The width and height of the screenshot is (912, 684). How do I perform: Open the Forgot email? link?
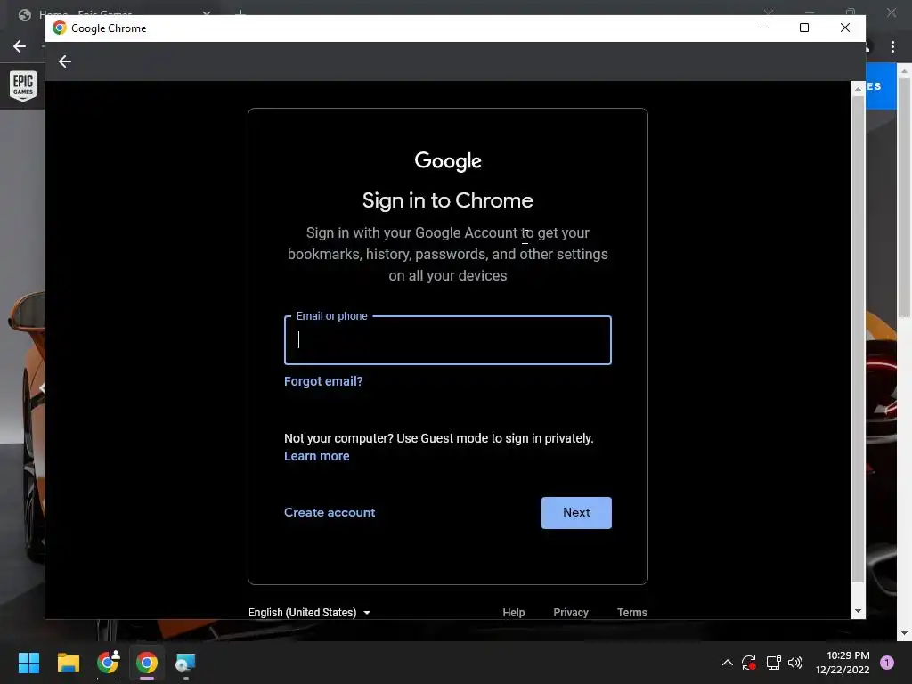coord(323,381)
